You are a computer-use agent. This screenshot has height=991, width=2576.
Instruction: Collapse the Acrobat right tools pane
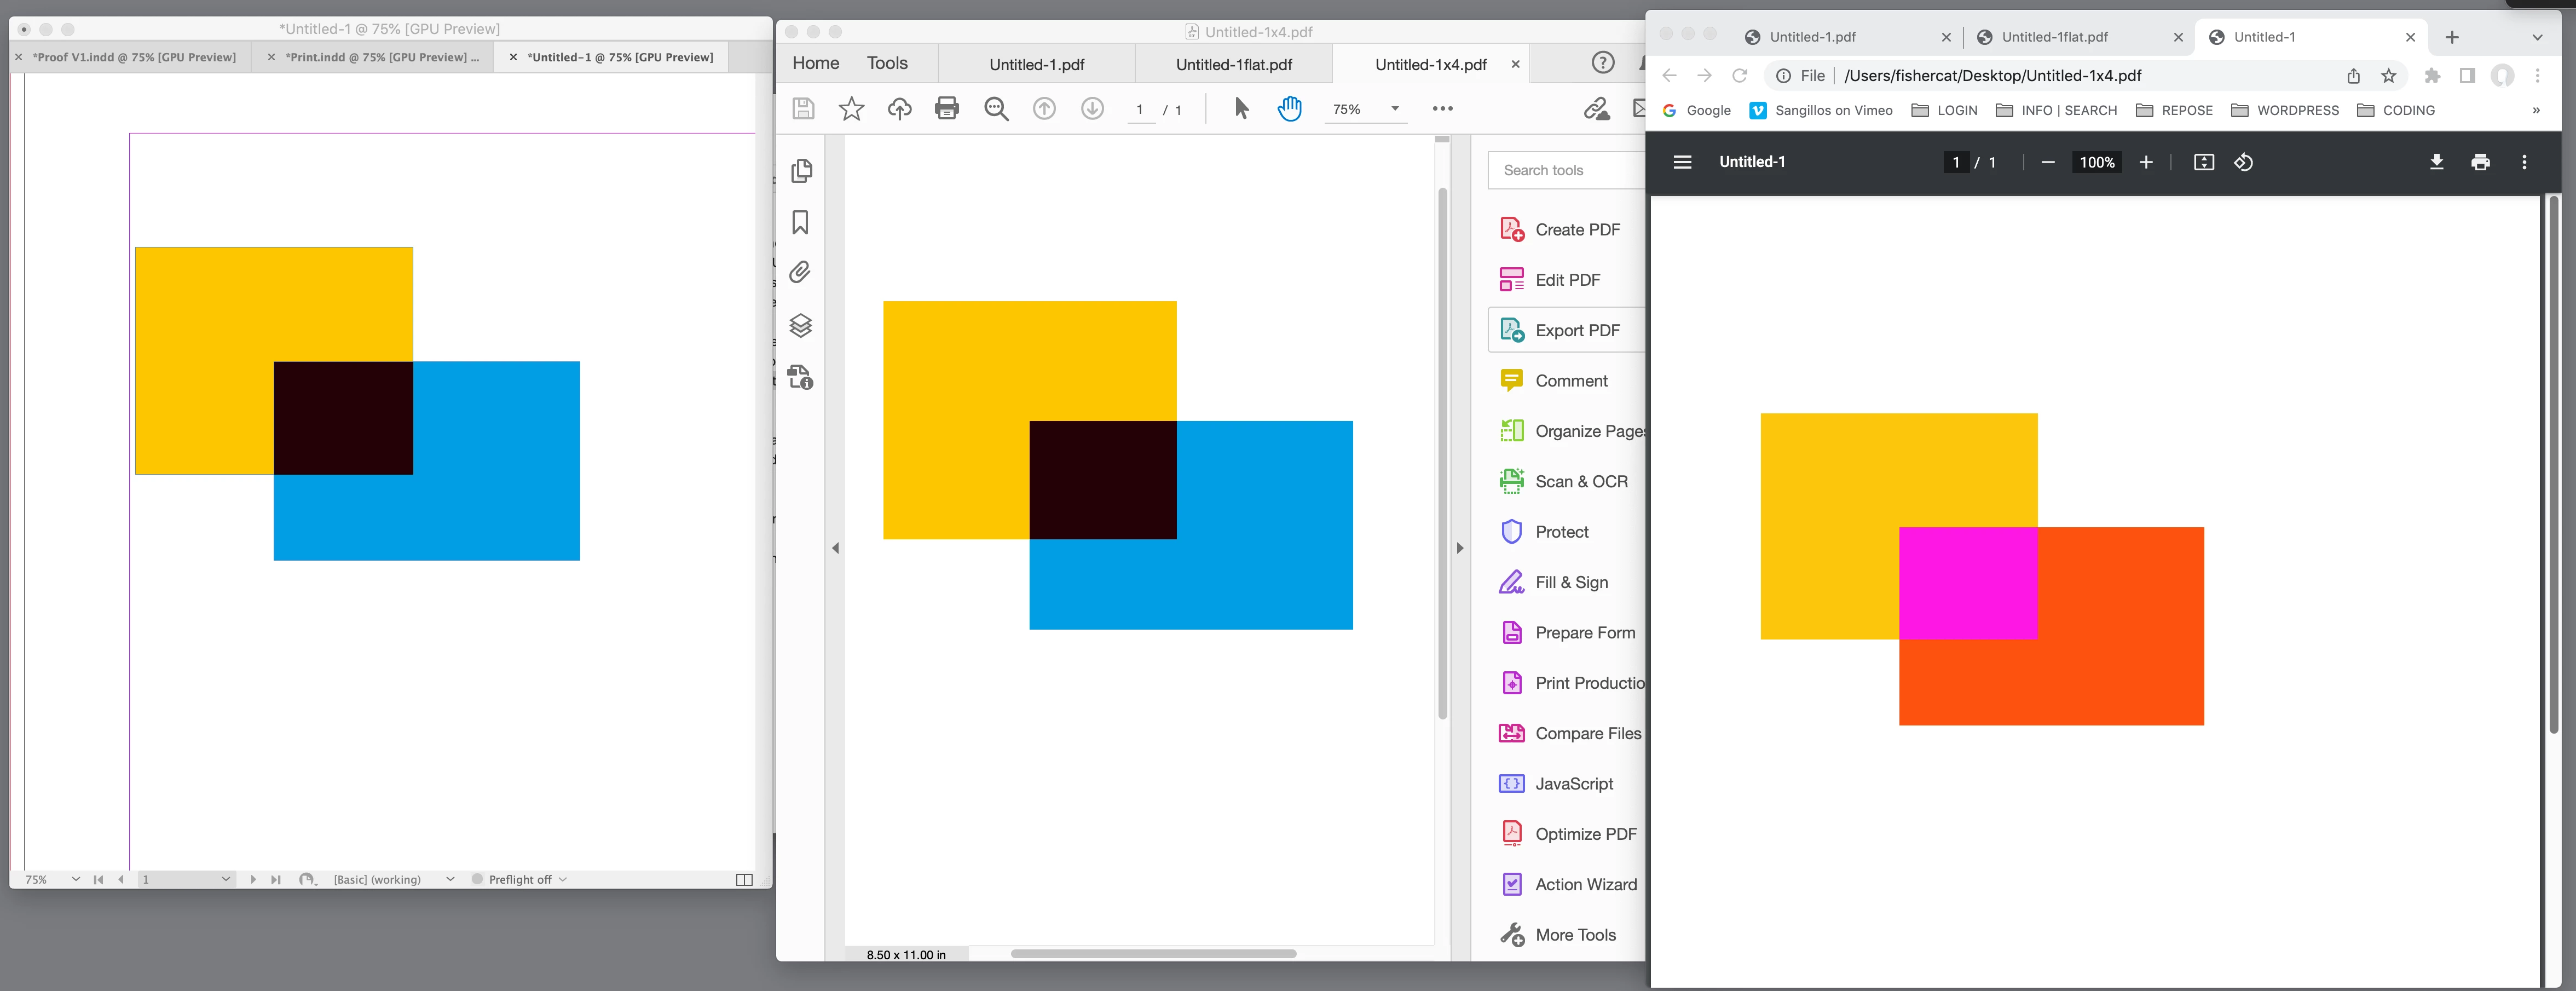click(1460, 548)
